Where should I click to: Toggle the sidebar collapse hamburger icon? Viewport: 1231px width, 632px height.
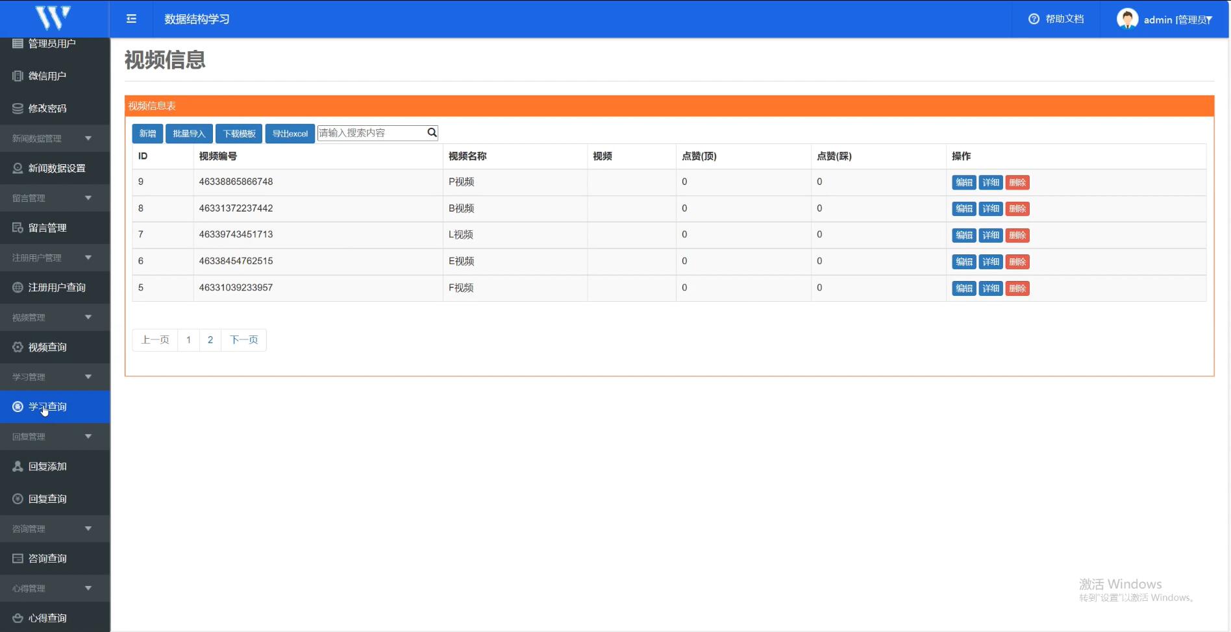[x=131, y=19]
